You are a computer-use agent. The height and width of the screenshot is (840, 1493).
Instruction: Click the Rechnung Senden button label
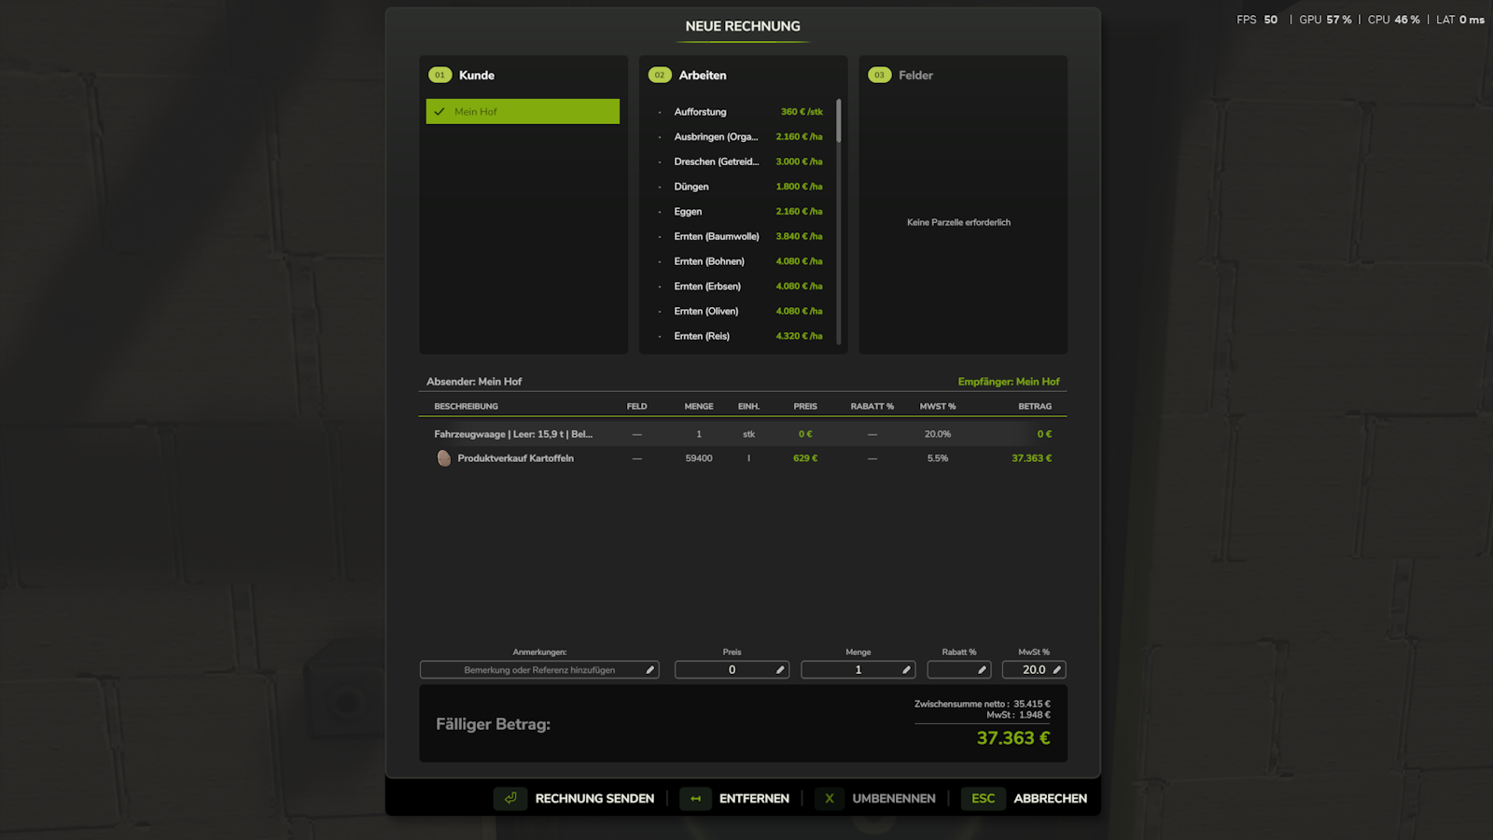(x=594, y=799)
